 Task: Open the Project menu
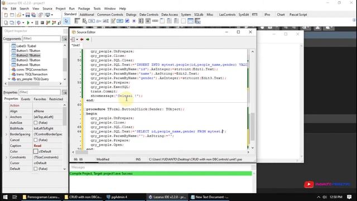pyautogui.click(x=61, y=9)
